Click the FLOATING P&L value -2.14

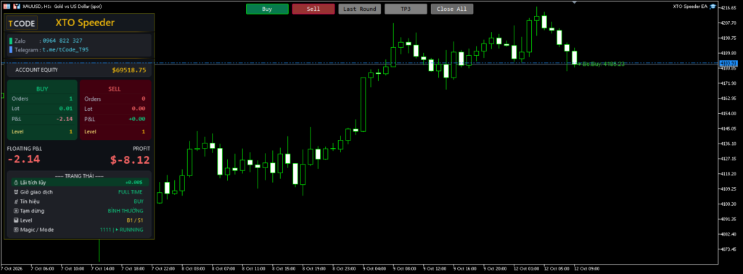tap(23, 159)
